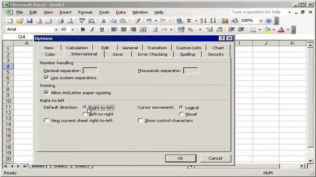Viewport: 316px width, 177px height.
Task: Switch to the Error Checking tab
Action: tap(153, 55)
